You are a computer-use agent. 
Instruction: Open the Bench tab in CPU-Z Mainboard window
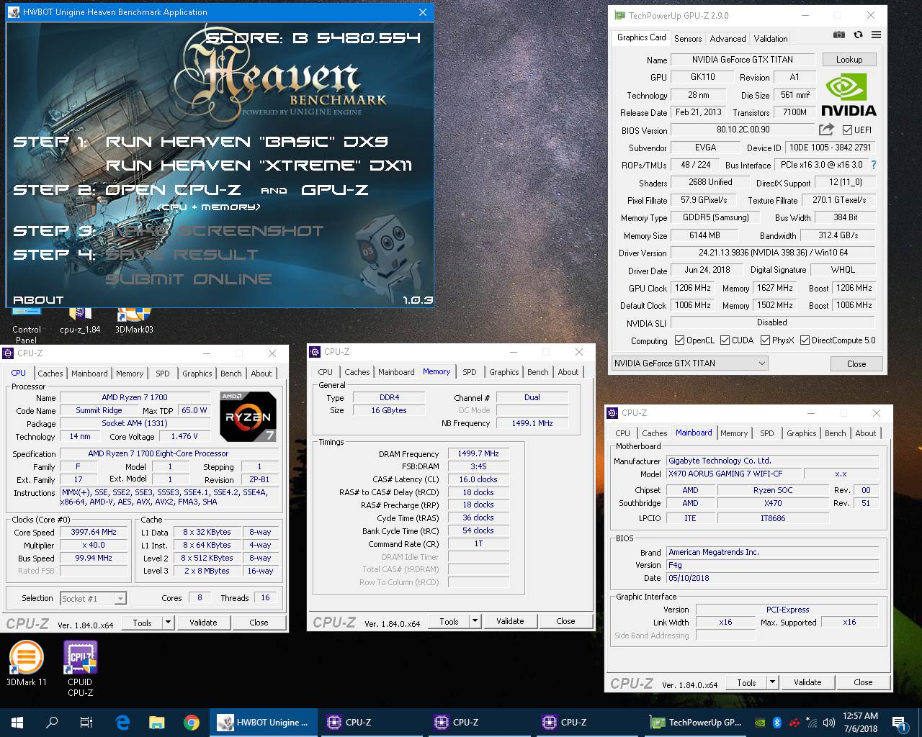point(836,433)
